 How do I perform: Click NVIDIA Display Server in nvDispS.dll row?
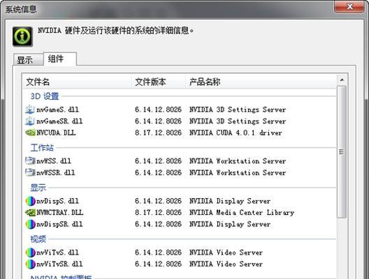click(x=230, y=201)
